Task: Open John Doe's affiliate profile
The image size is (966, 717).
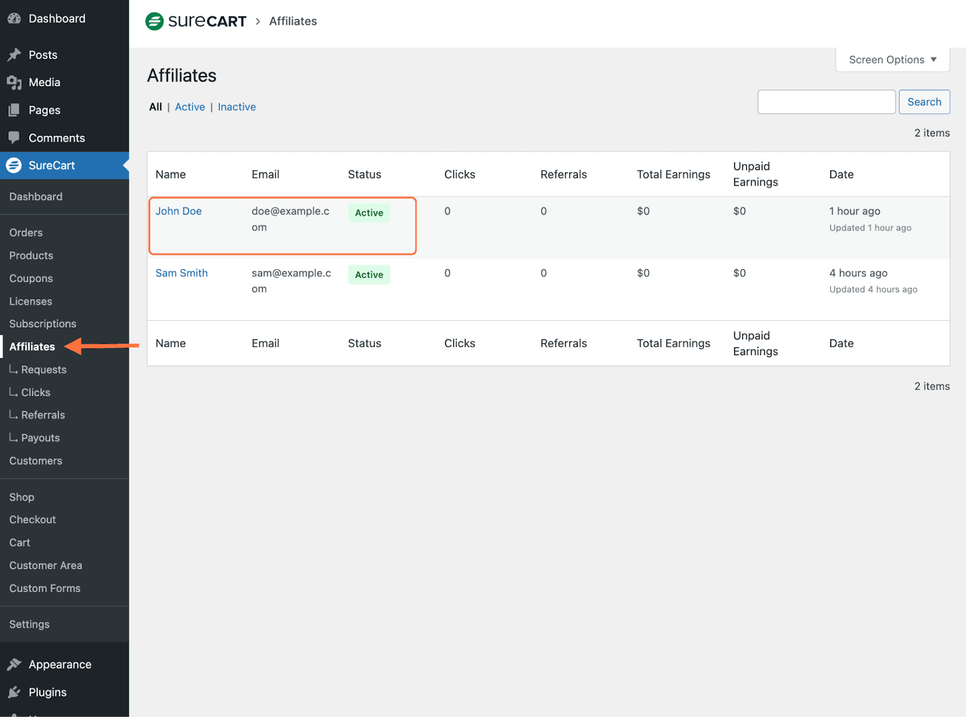Action: [179, 211]
